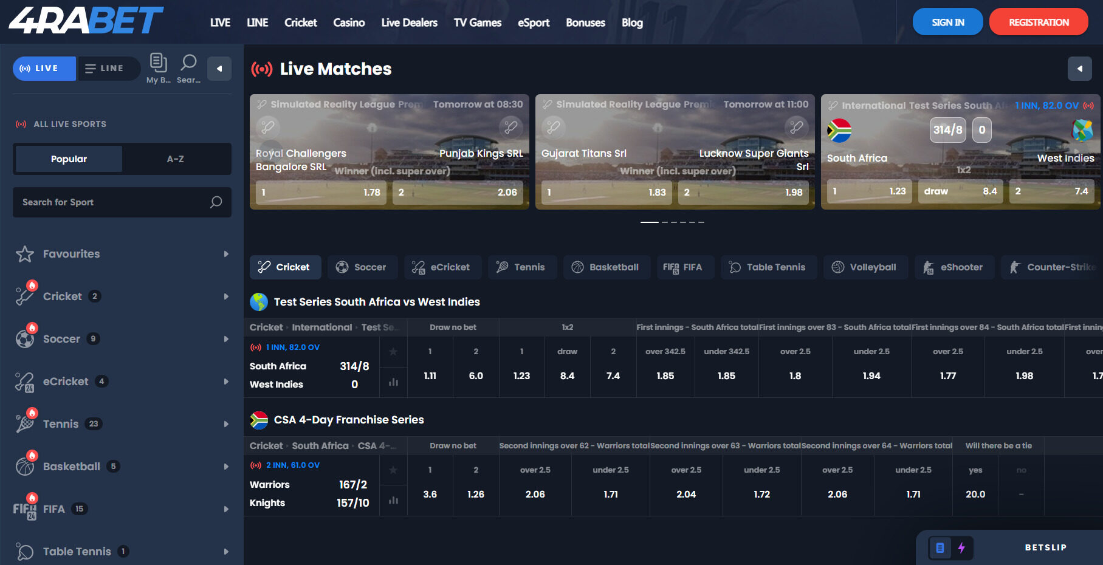Focus the Search for Sport field
This screenshot has height=565, width=1103.
(122, 202)
